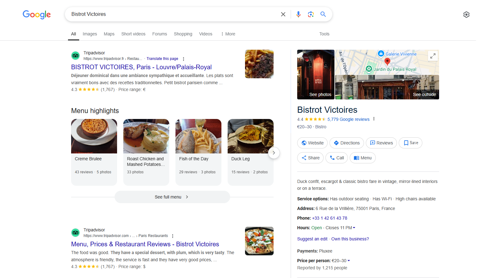477x278 pixels.
Task: Open the search settings gear
Action: (x=466, y=15)
